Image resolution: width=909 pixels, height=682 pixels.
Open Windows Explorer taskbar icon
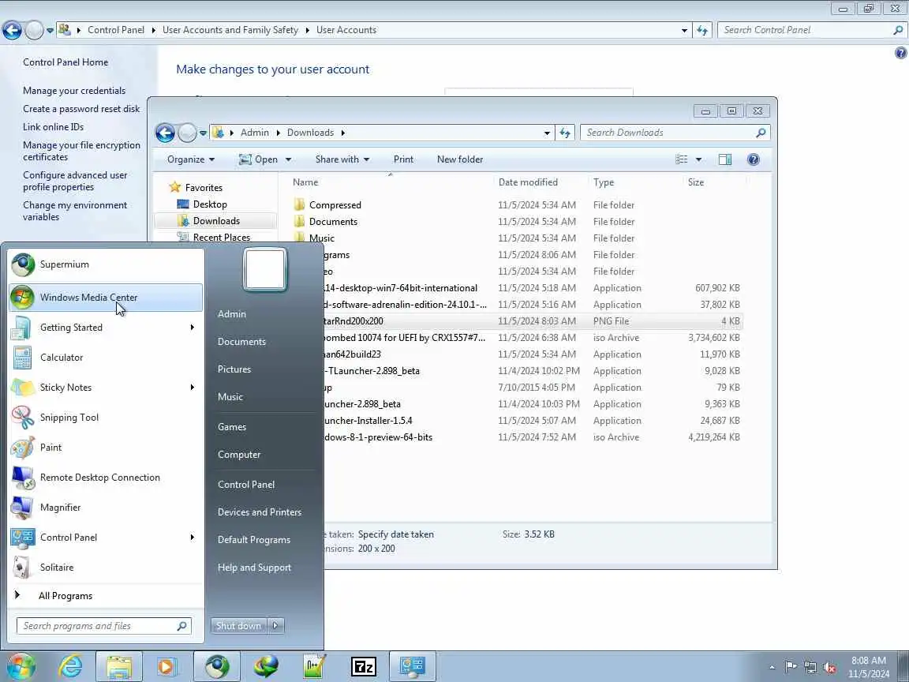click(119, 667)
